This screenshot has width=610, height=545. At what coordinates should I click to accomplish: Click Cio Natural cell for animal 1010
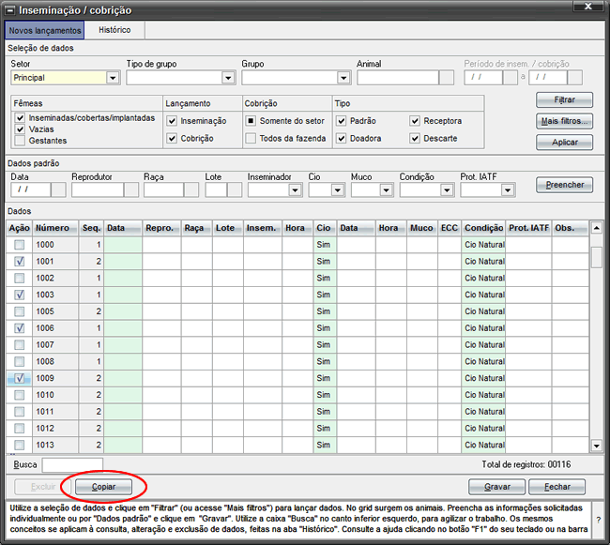[483, 395]
